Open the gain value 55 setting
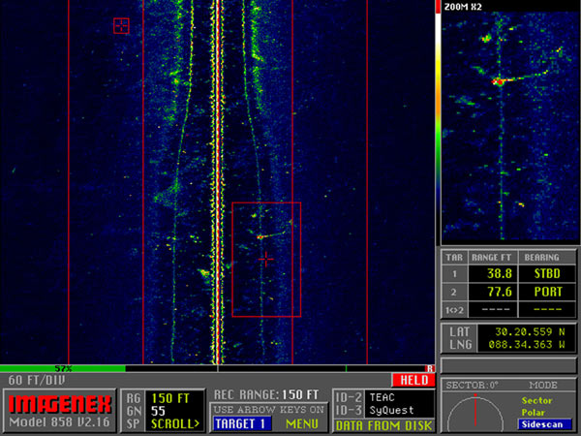Viewport: 581px width, 436px height. click(x=160, y=411)
